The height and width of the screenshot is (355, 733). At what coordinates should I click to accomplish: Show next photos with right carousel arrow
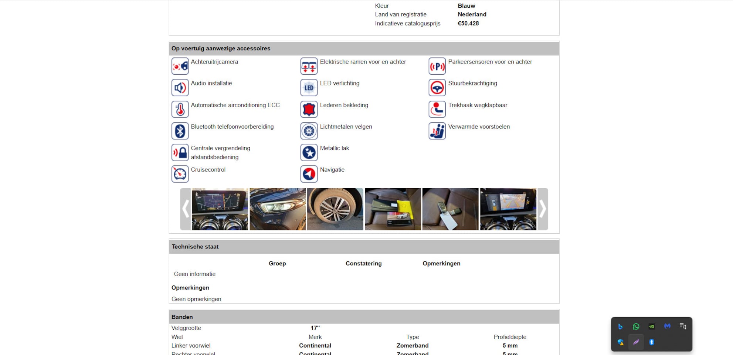tap(542, 209)
